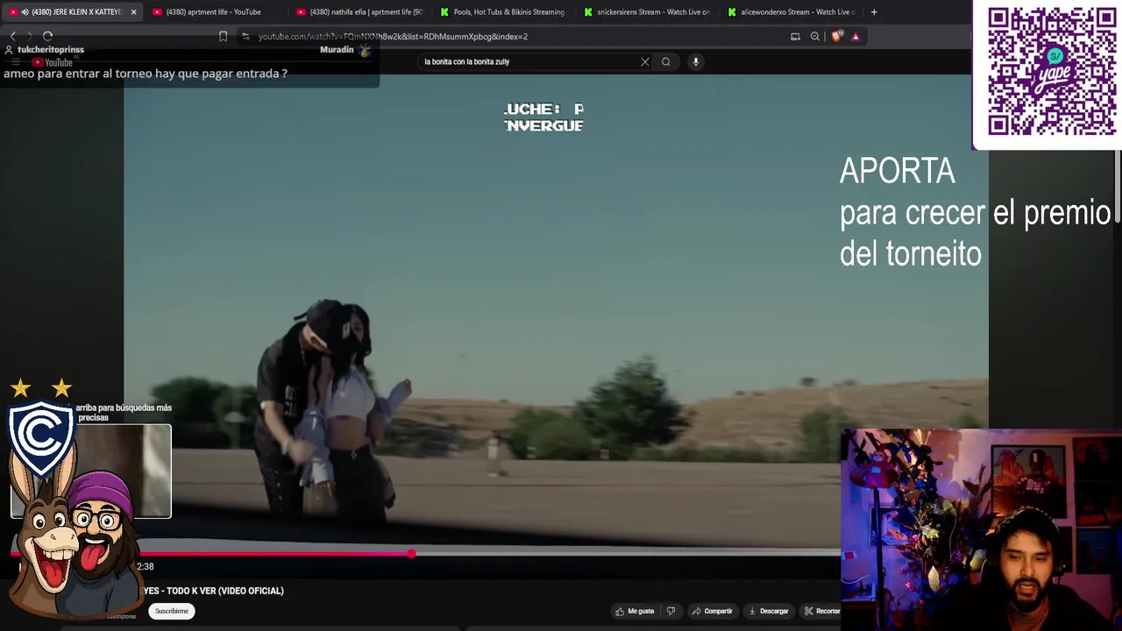Click the 2:38 video timestamp
The width and height of the screenshot is (1122, 631).
[146, 567]
